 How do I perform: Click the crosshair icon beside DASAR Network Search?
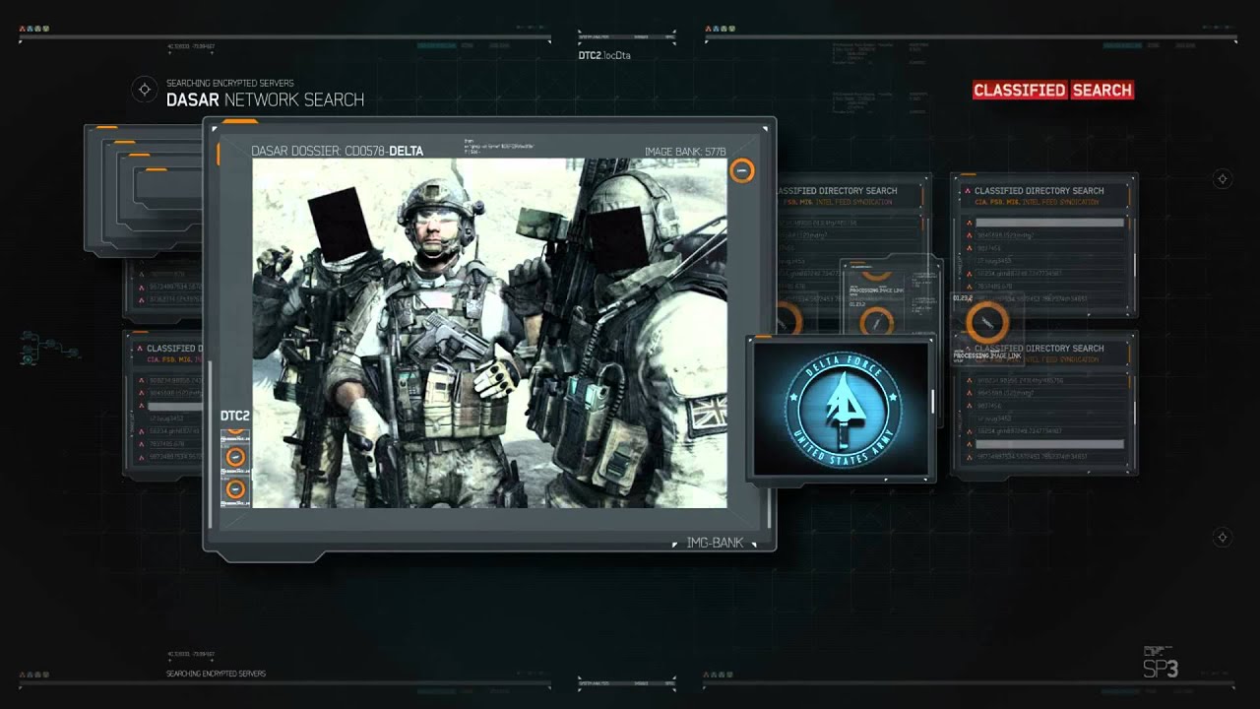pyautogui.click(x=145, y=90)
